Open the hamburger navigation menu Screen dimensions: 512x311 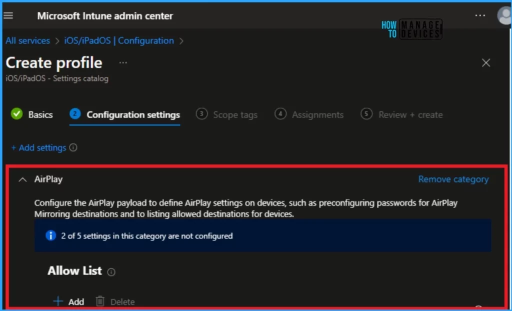(x=8, y=15)
